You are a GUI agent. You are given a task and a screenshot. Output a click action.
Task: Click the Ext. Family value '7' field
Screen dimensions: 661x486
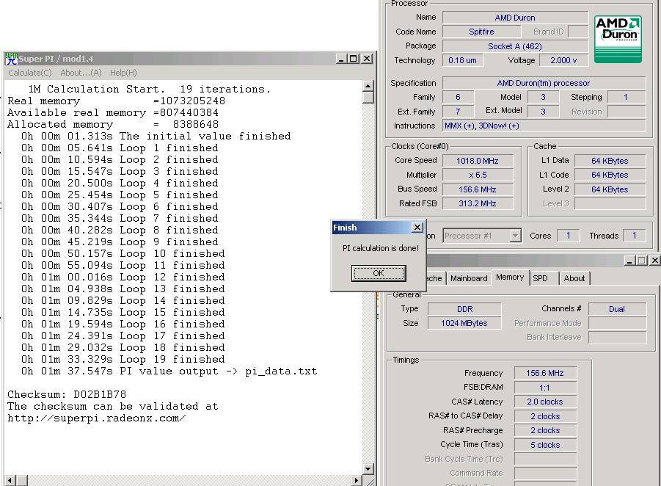click(459, 112)
